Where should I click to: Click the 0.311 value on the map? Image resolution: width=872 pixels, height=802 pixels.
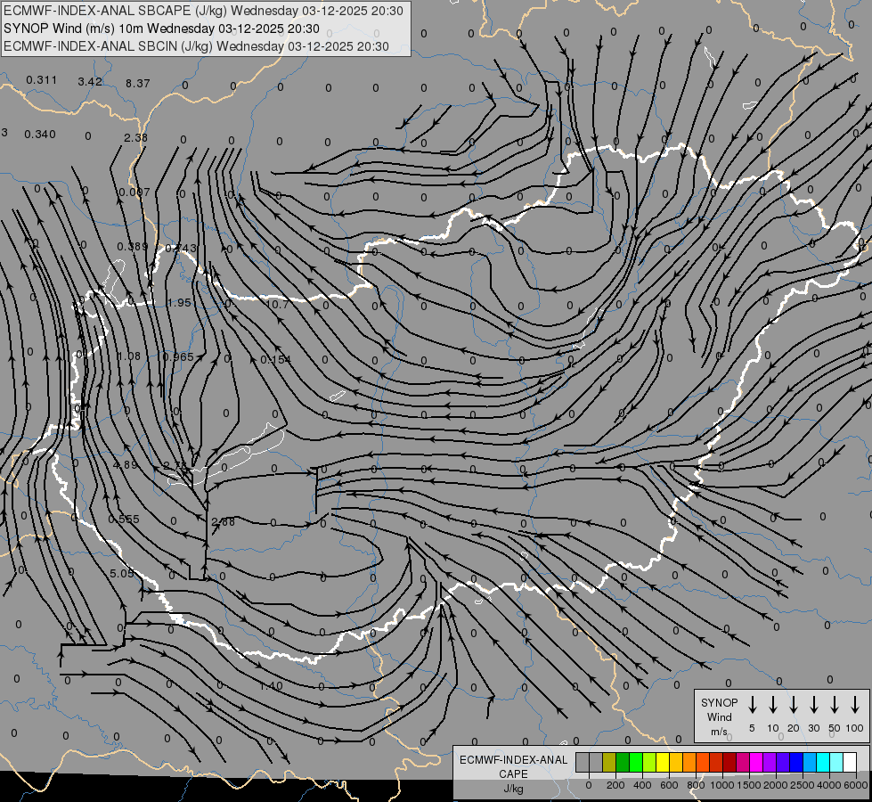[41, 80]
